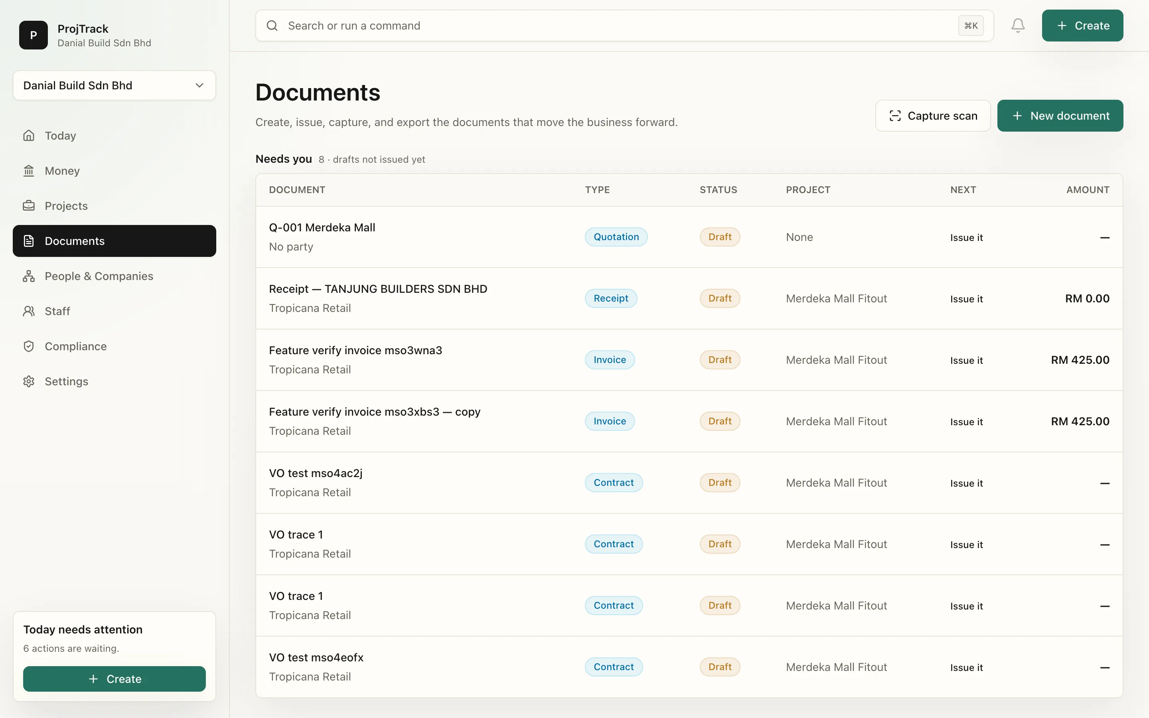Click Issue it for VO test mso4eofx
1149x718 pixels.
tap(966, 668)
